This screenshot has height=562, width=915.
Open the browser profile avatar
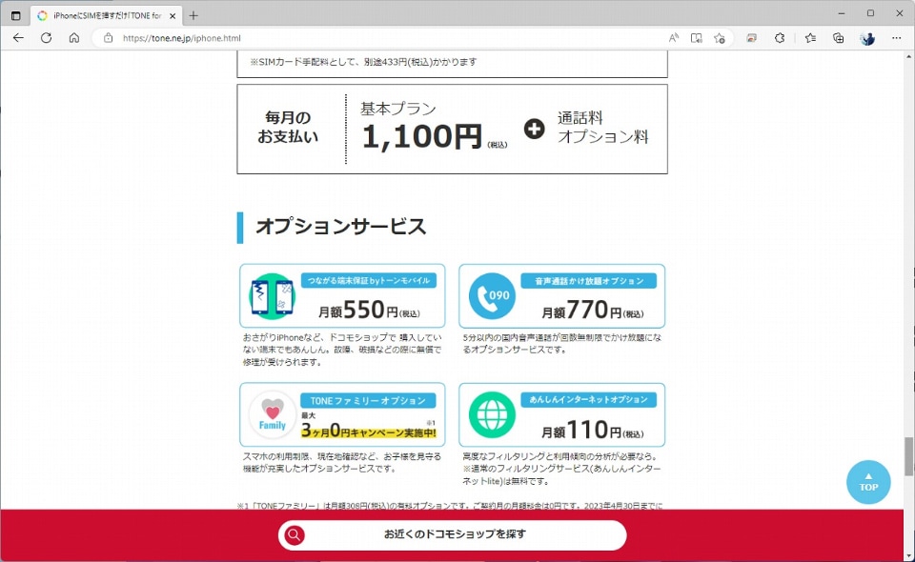(x=868, y=38)
